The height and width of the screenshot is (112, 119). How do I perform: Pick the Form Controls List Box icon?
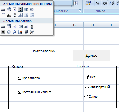[x=26, y=9]
